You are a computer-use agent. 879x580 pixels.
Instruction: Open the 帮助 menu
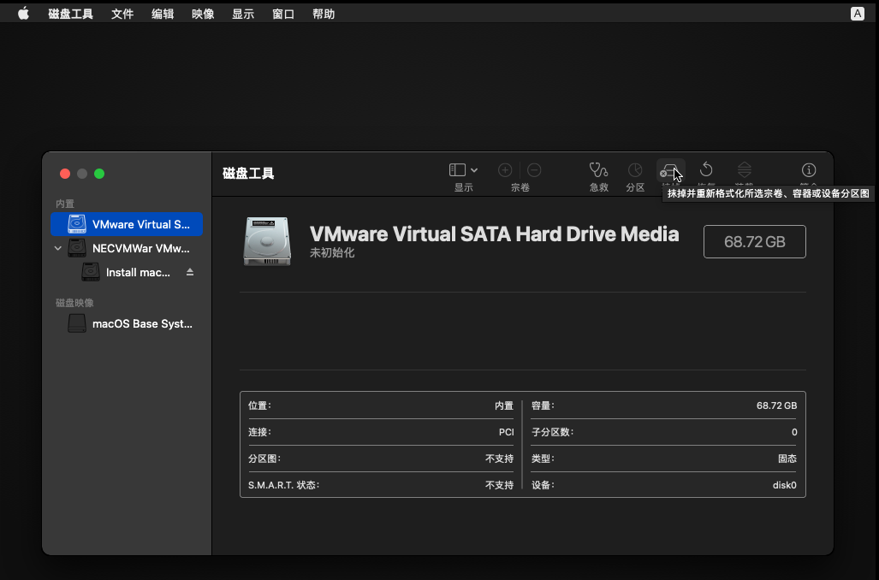click(x=324, y=14)
